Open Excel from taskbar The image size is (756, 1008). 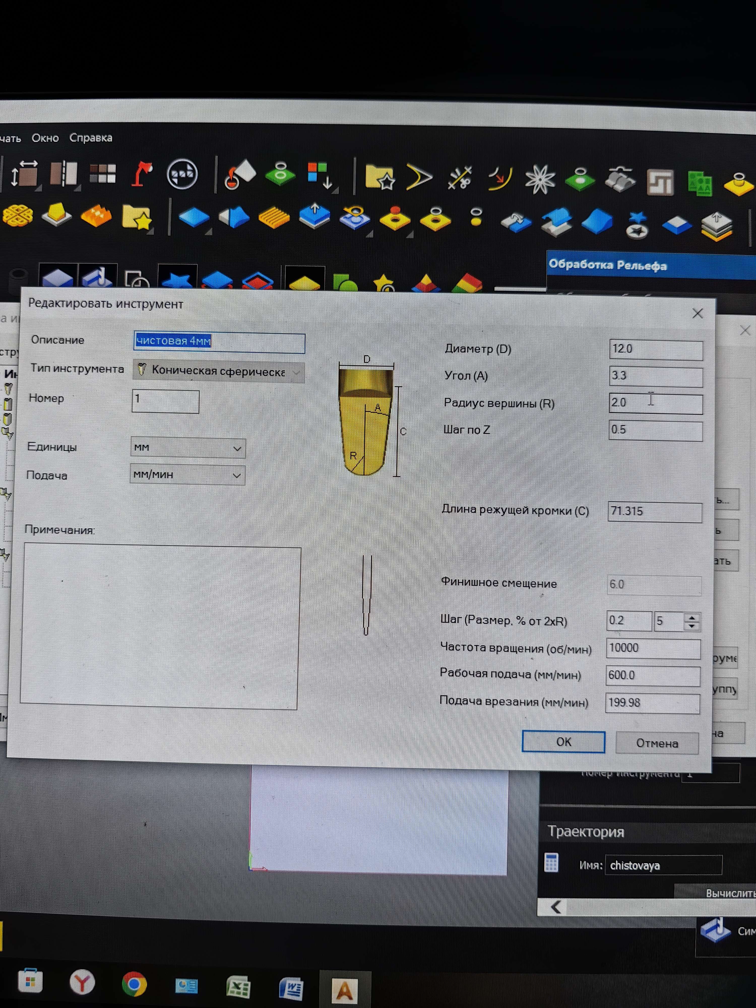point(238,988)
